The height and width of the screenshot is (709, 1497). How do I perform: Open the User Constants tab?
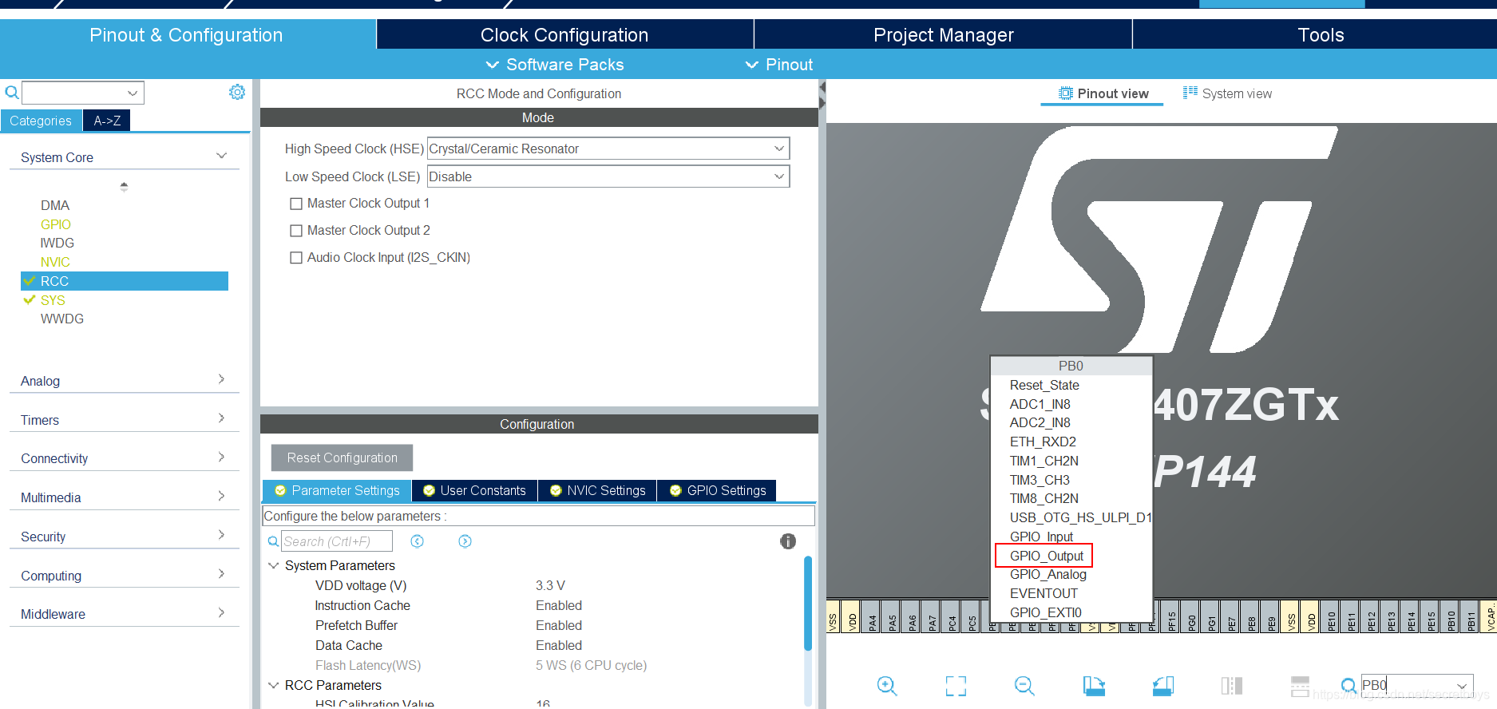click(474, 490)
